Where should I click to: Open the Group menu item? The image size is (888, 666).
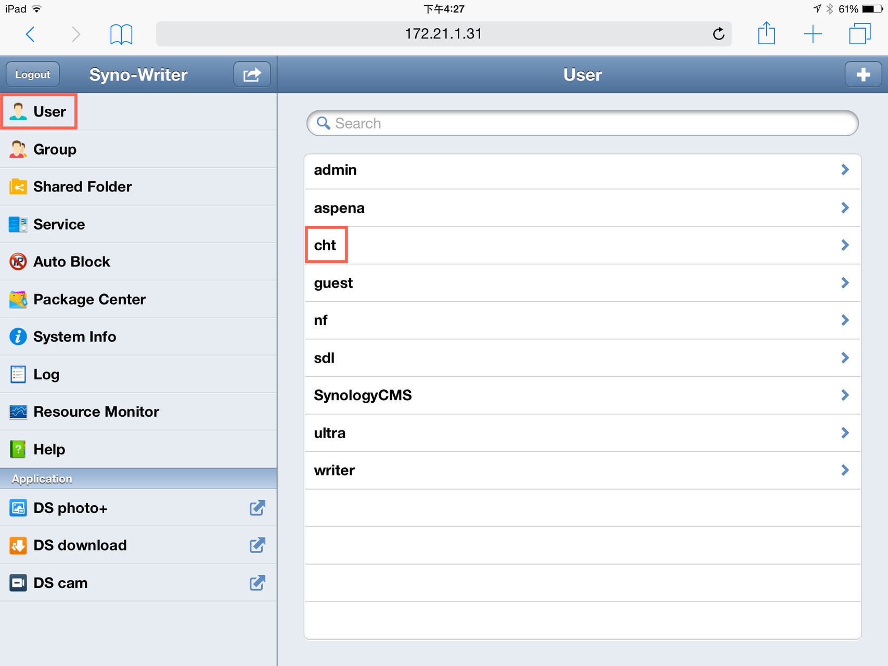[x=138, y=149]
